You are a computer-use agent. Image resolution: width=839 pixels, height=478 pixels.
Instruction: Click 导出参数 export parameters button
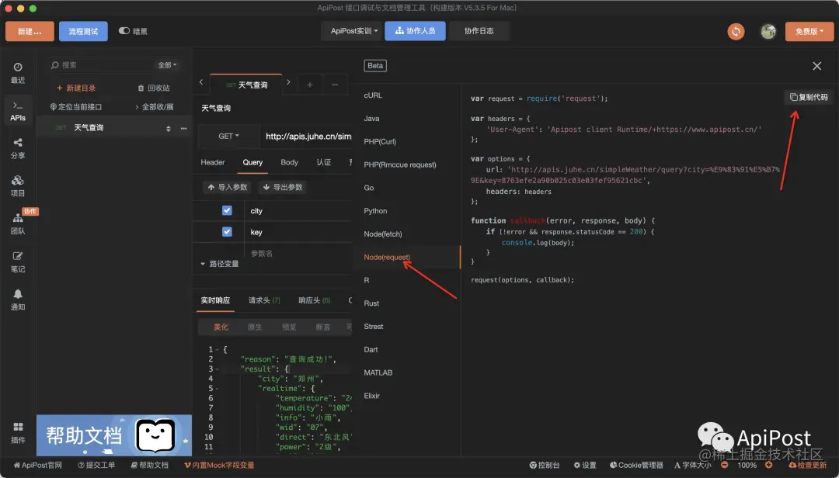click(x=283, y=187)
